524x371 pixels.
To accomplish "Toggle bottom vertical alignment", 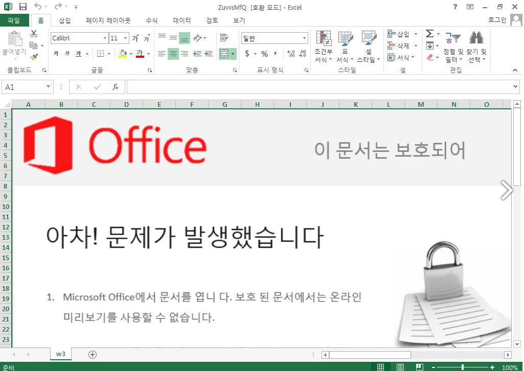I will tap(185, 38).
